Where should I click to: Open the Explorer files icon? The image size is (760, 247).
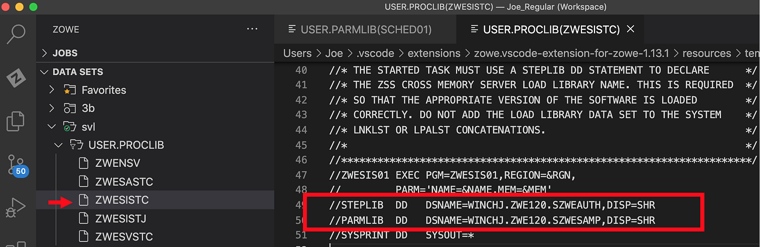[16, 120]
